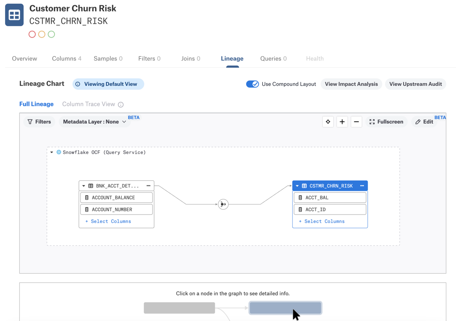Zoom out with the minus button

point(356,122)
